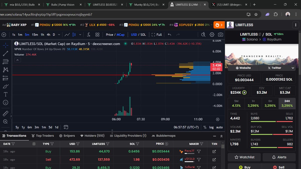Viewport: 301px width, 169px height.
Task: Click the green Buy button
Action: 244,167
